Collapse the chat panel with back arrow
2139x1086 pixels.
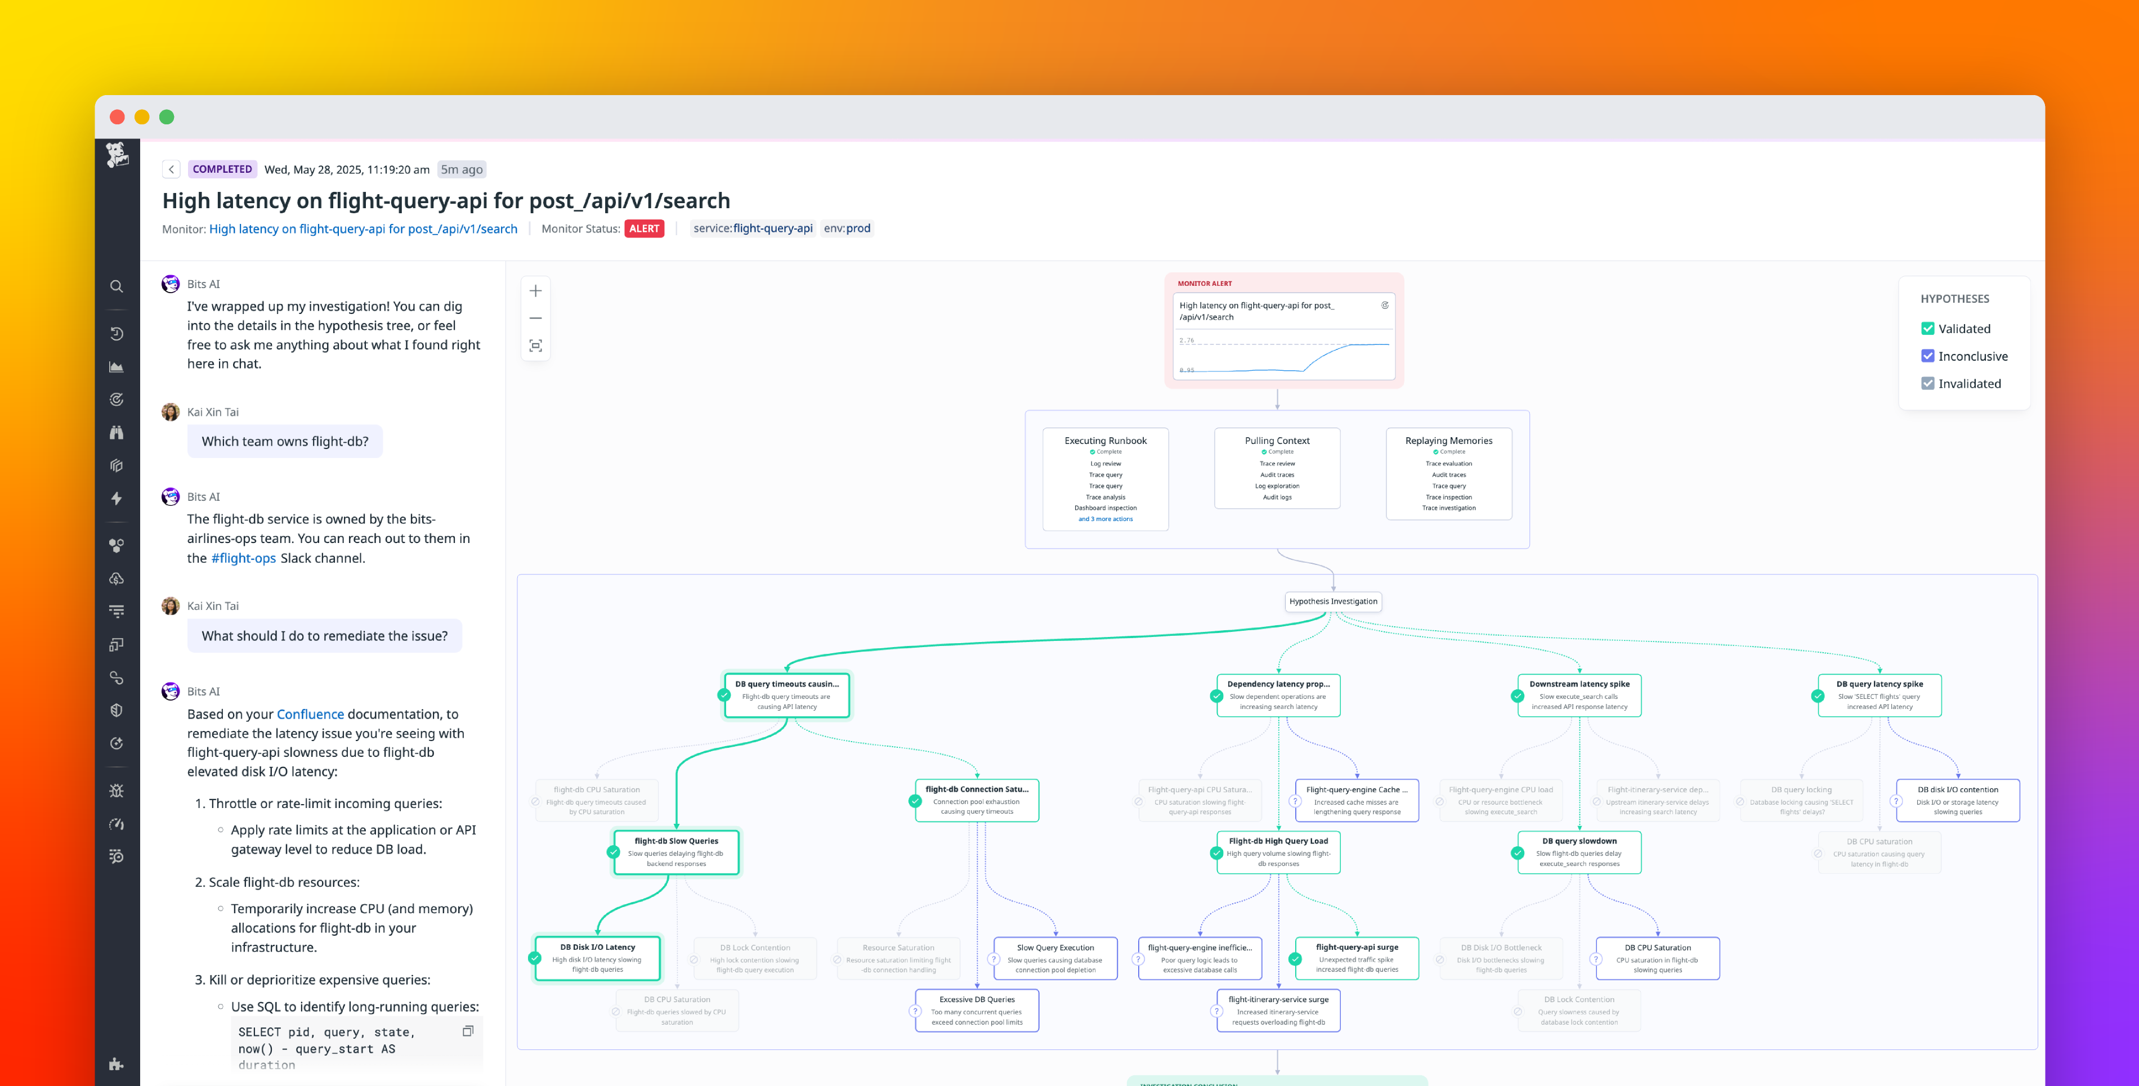(171, 169)
